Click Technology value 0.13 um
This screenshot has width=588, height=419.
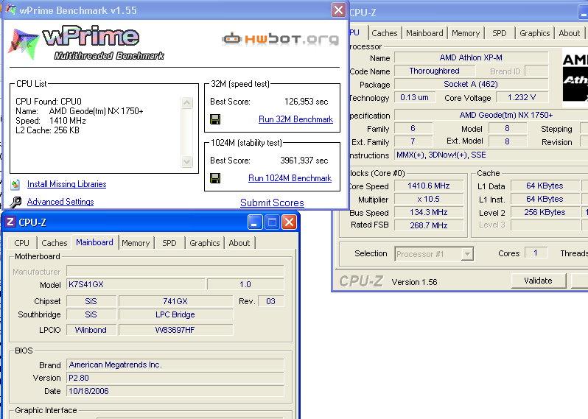tap(414, 97)
